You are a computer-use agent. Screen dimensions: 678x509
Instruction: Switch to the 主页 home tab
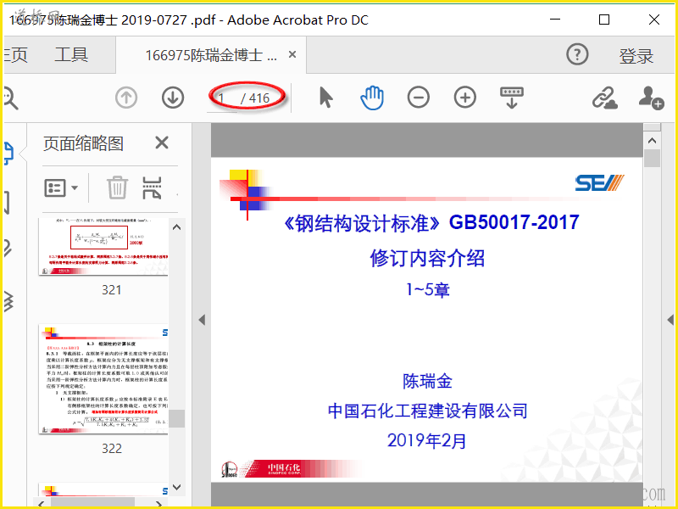(x=15, y=55)
